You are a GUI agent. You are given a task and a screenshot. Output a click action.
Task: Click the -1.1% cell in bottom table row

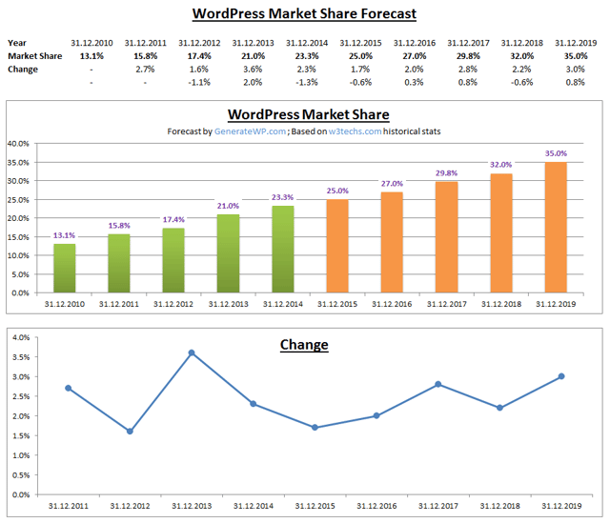(x=199, y=83)
